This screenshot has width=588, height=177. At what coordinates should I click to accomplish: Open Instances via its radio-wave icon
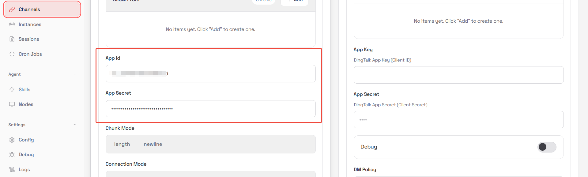coord(12,24)
